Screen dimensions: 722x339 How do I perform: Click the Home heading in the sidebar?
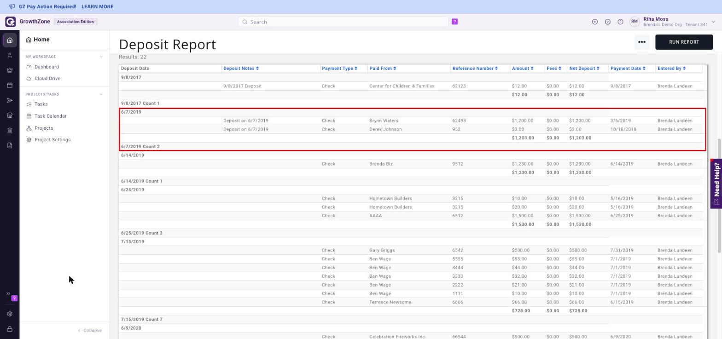click(41, 40)
